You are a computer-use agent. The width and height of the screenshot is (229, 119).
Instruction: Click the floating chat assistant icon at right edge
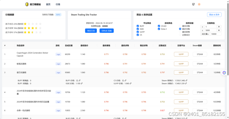(x=224, y=73)
